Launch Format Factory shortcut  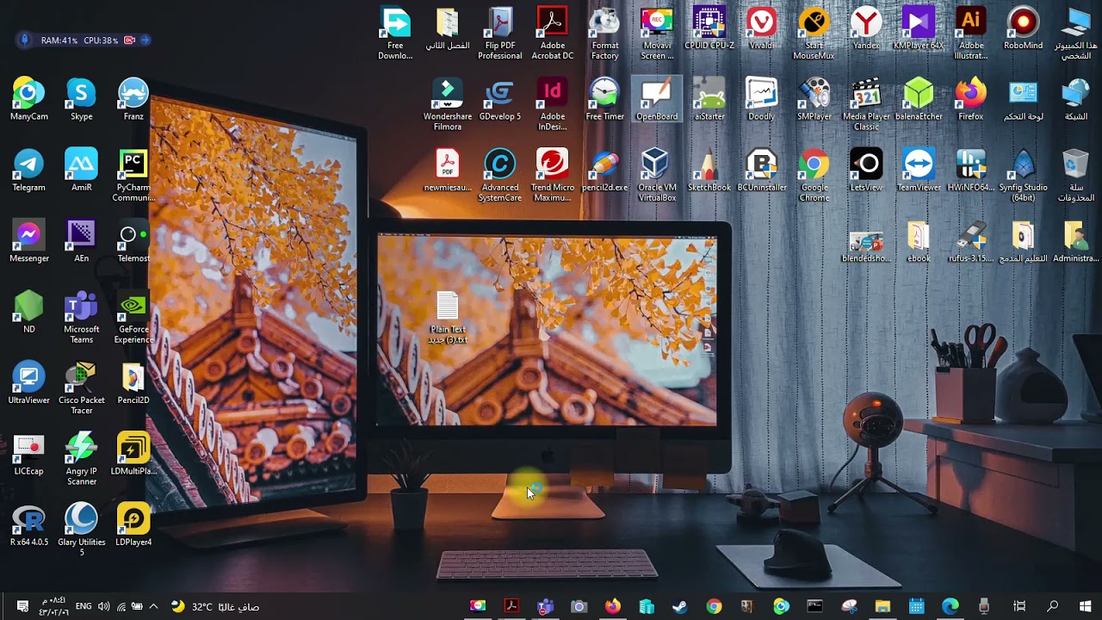pos(604,34)
